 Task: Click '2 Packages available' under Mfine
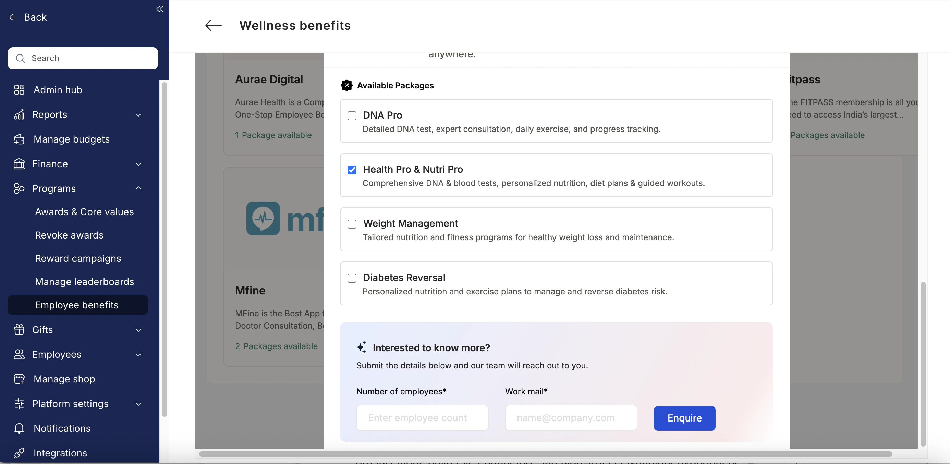point(276,346)
